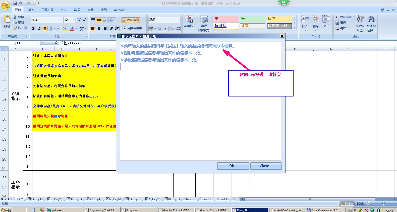Open AutoSum (自动求和) dropdown arrow
The height and width of the screenshot is (212, 397).
tap(354, 17)
